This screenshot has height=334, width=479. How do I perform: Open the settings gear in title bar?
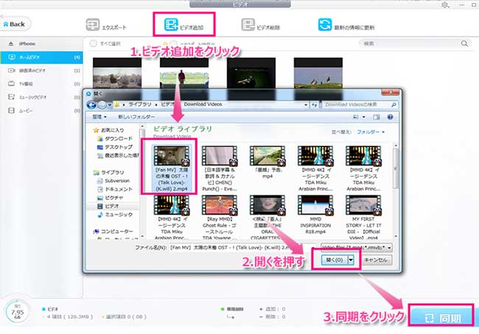click(x=445, y=5)
